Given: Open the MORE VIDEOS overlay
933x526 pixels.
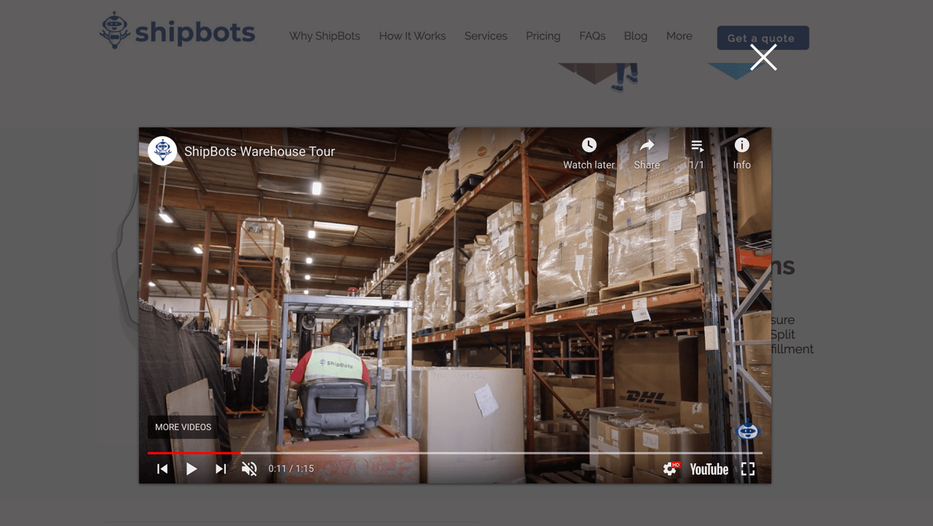Looking at the screenshot, I should (x=182, y=427).
